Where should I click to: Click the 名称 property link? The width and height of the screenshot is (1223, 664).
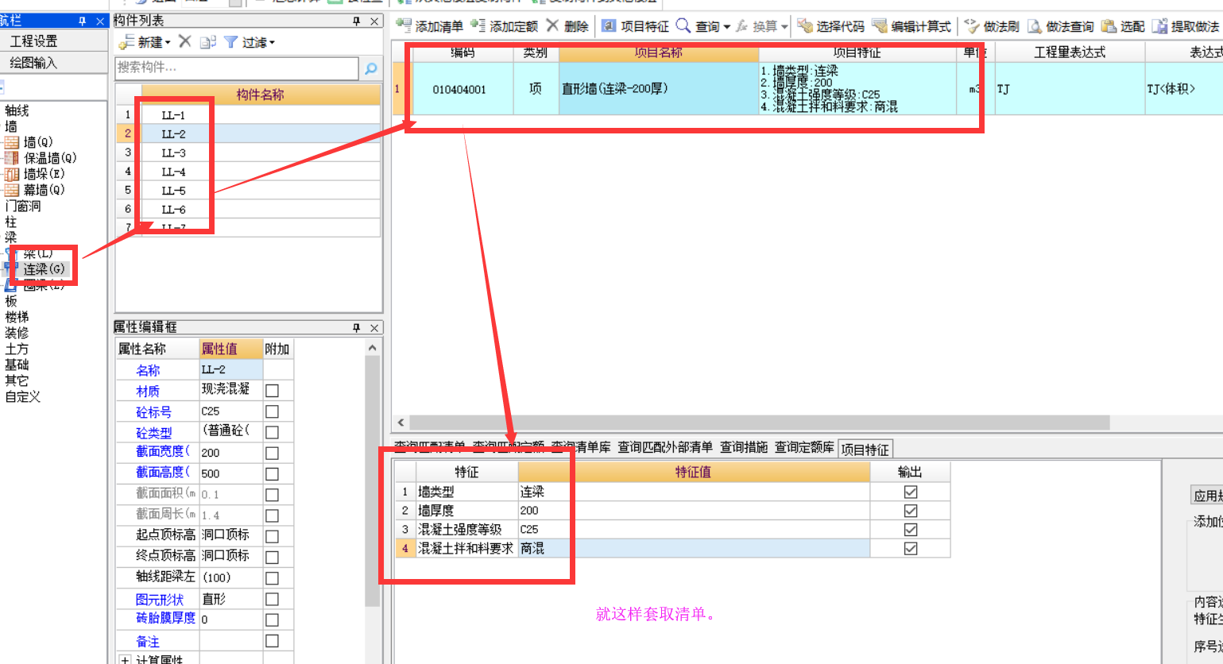pyautogui.click(x=148, y=370)
